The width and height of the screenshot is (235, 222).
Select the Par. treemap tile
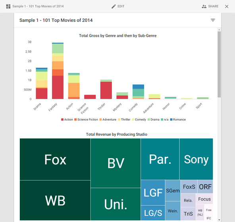click(160, 159)
